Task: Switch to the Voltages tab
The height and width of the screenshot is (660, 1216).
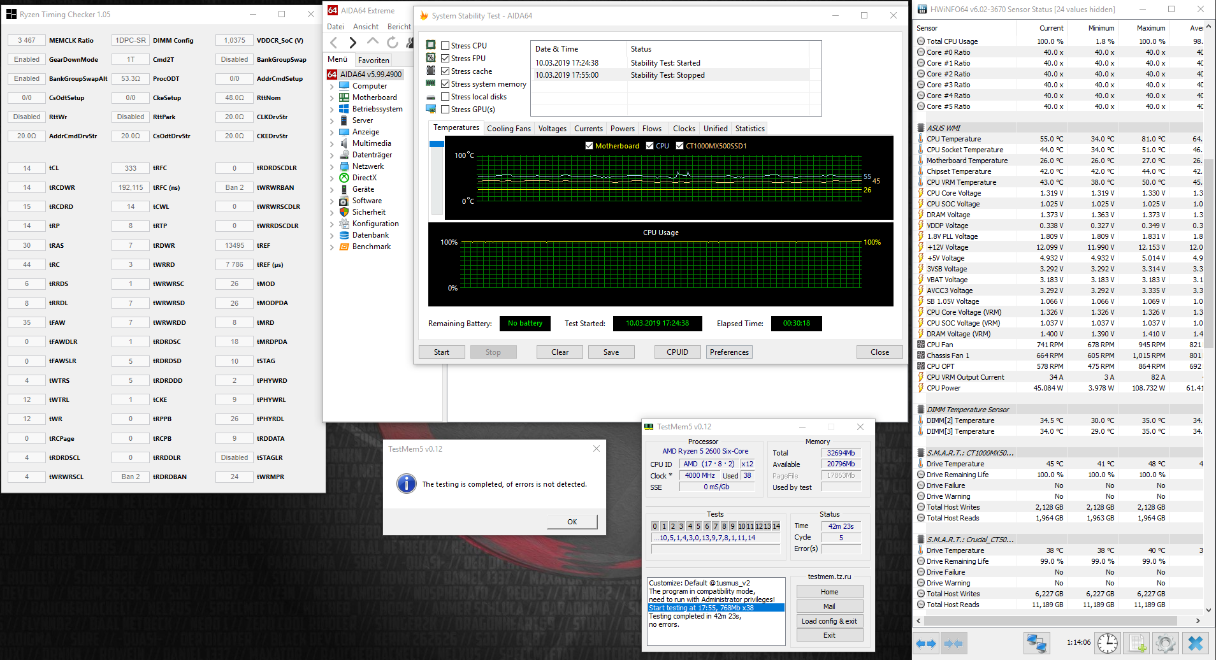Action: 553,129
